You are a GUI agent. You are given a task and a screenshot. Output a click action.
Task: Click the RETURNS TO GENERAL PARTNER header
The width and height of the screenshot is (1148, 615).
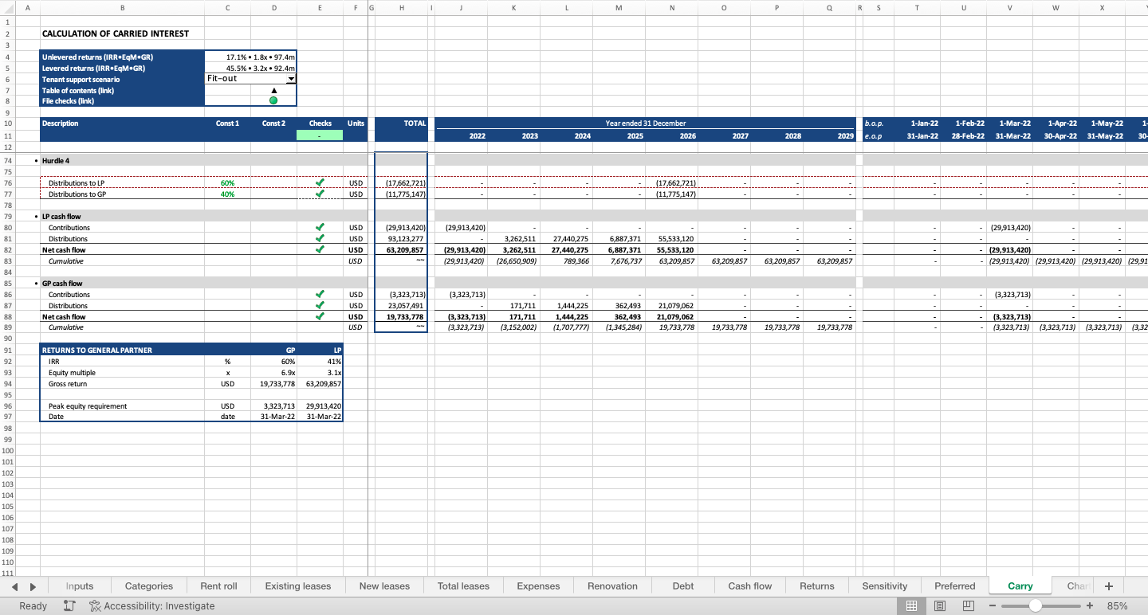pyautogui.click(x=97, y=351)
